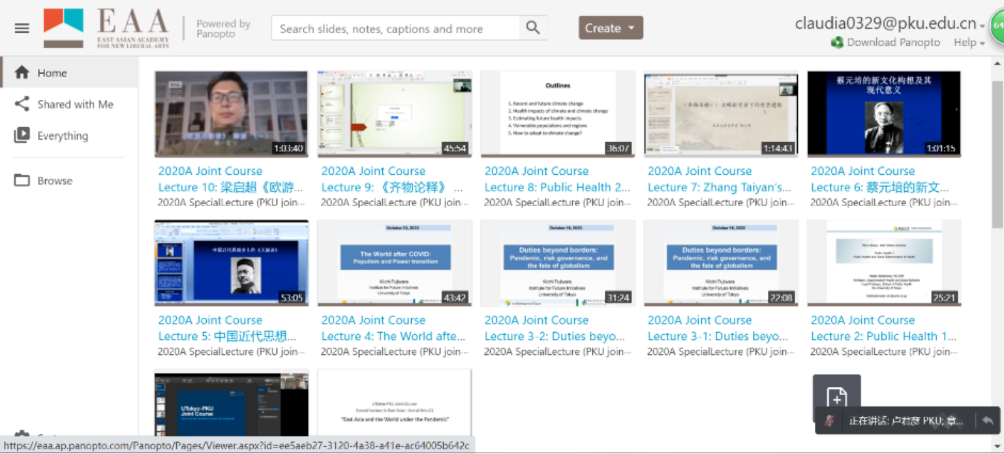Click the 正在讲话 speaker overlay text
Screen dimensions: 1004x454
coord(905,421)
